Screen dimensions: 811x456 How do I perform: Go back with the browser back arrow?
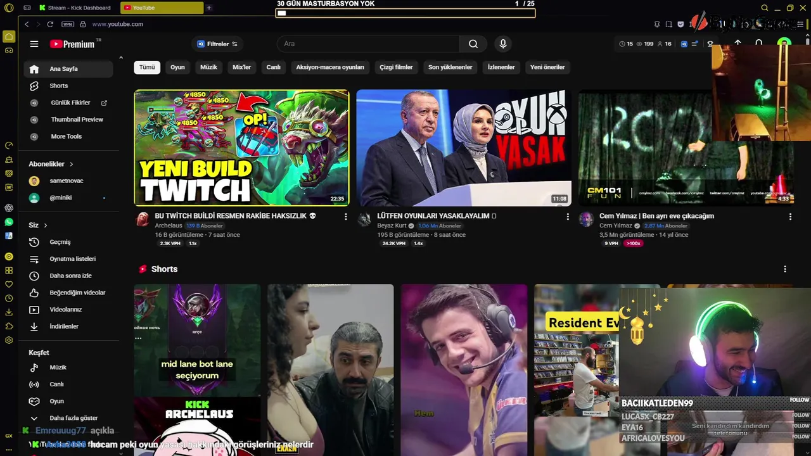(x=27, y=24)
